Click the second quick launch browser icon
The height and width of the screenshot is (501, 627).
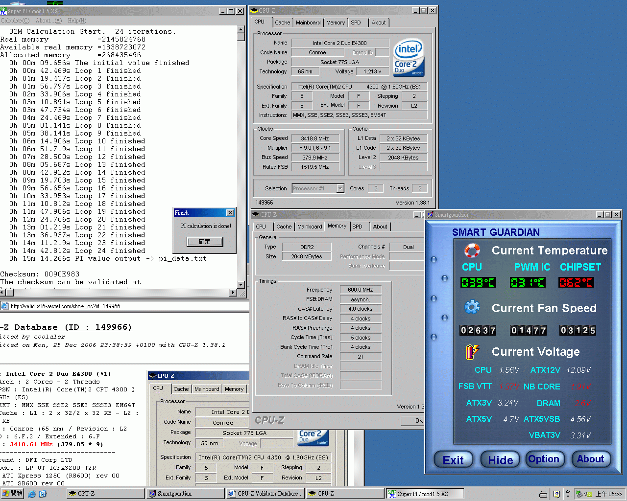[43, 494]
